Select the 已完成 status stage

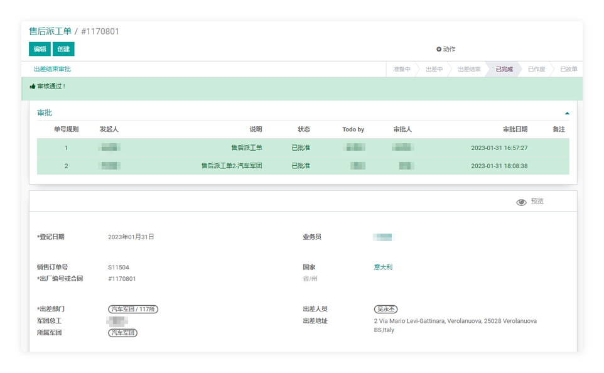tap(504, 70)
